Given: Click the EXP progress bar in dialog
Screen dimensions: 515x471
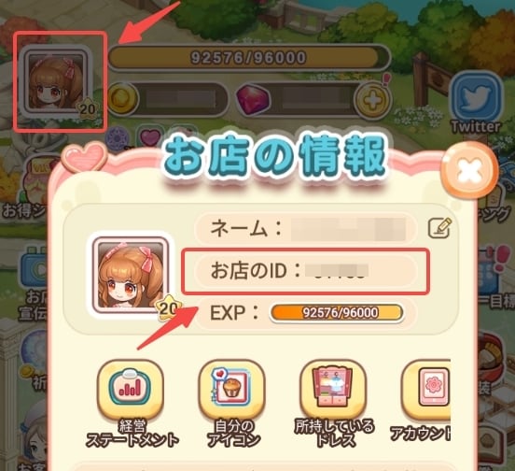Looking at the screenshot, I should [x=336, y=313].
